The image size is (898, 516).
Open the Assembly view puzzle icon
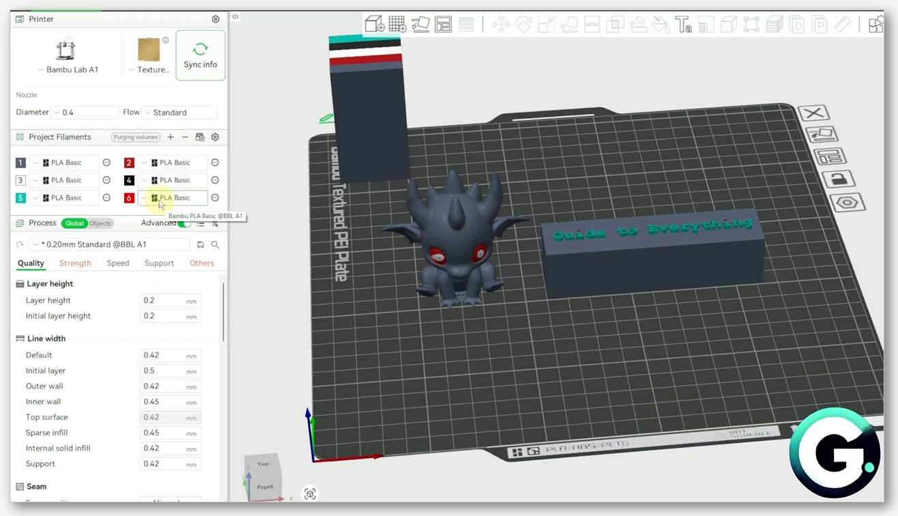pyautogui.click(x=876, y=25)
